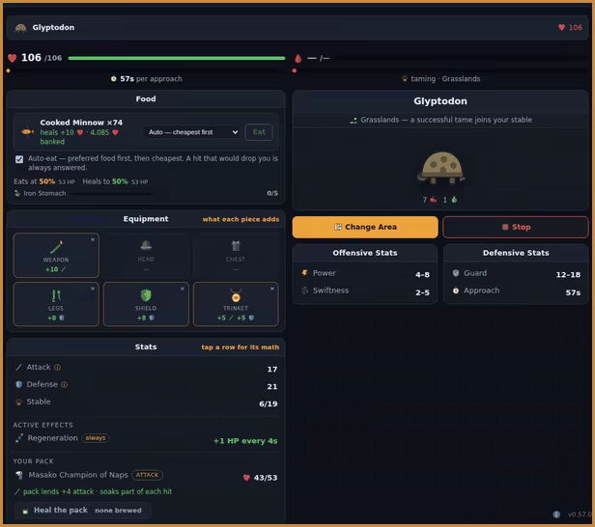
Task: Click the Change Area button
Action: click(365, 227)
